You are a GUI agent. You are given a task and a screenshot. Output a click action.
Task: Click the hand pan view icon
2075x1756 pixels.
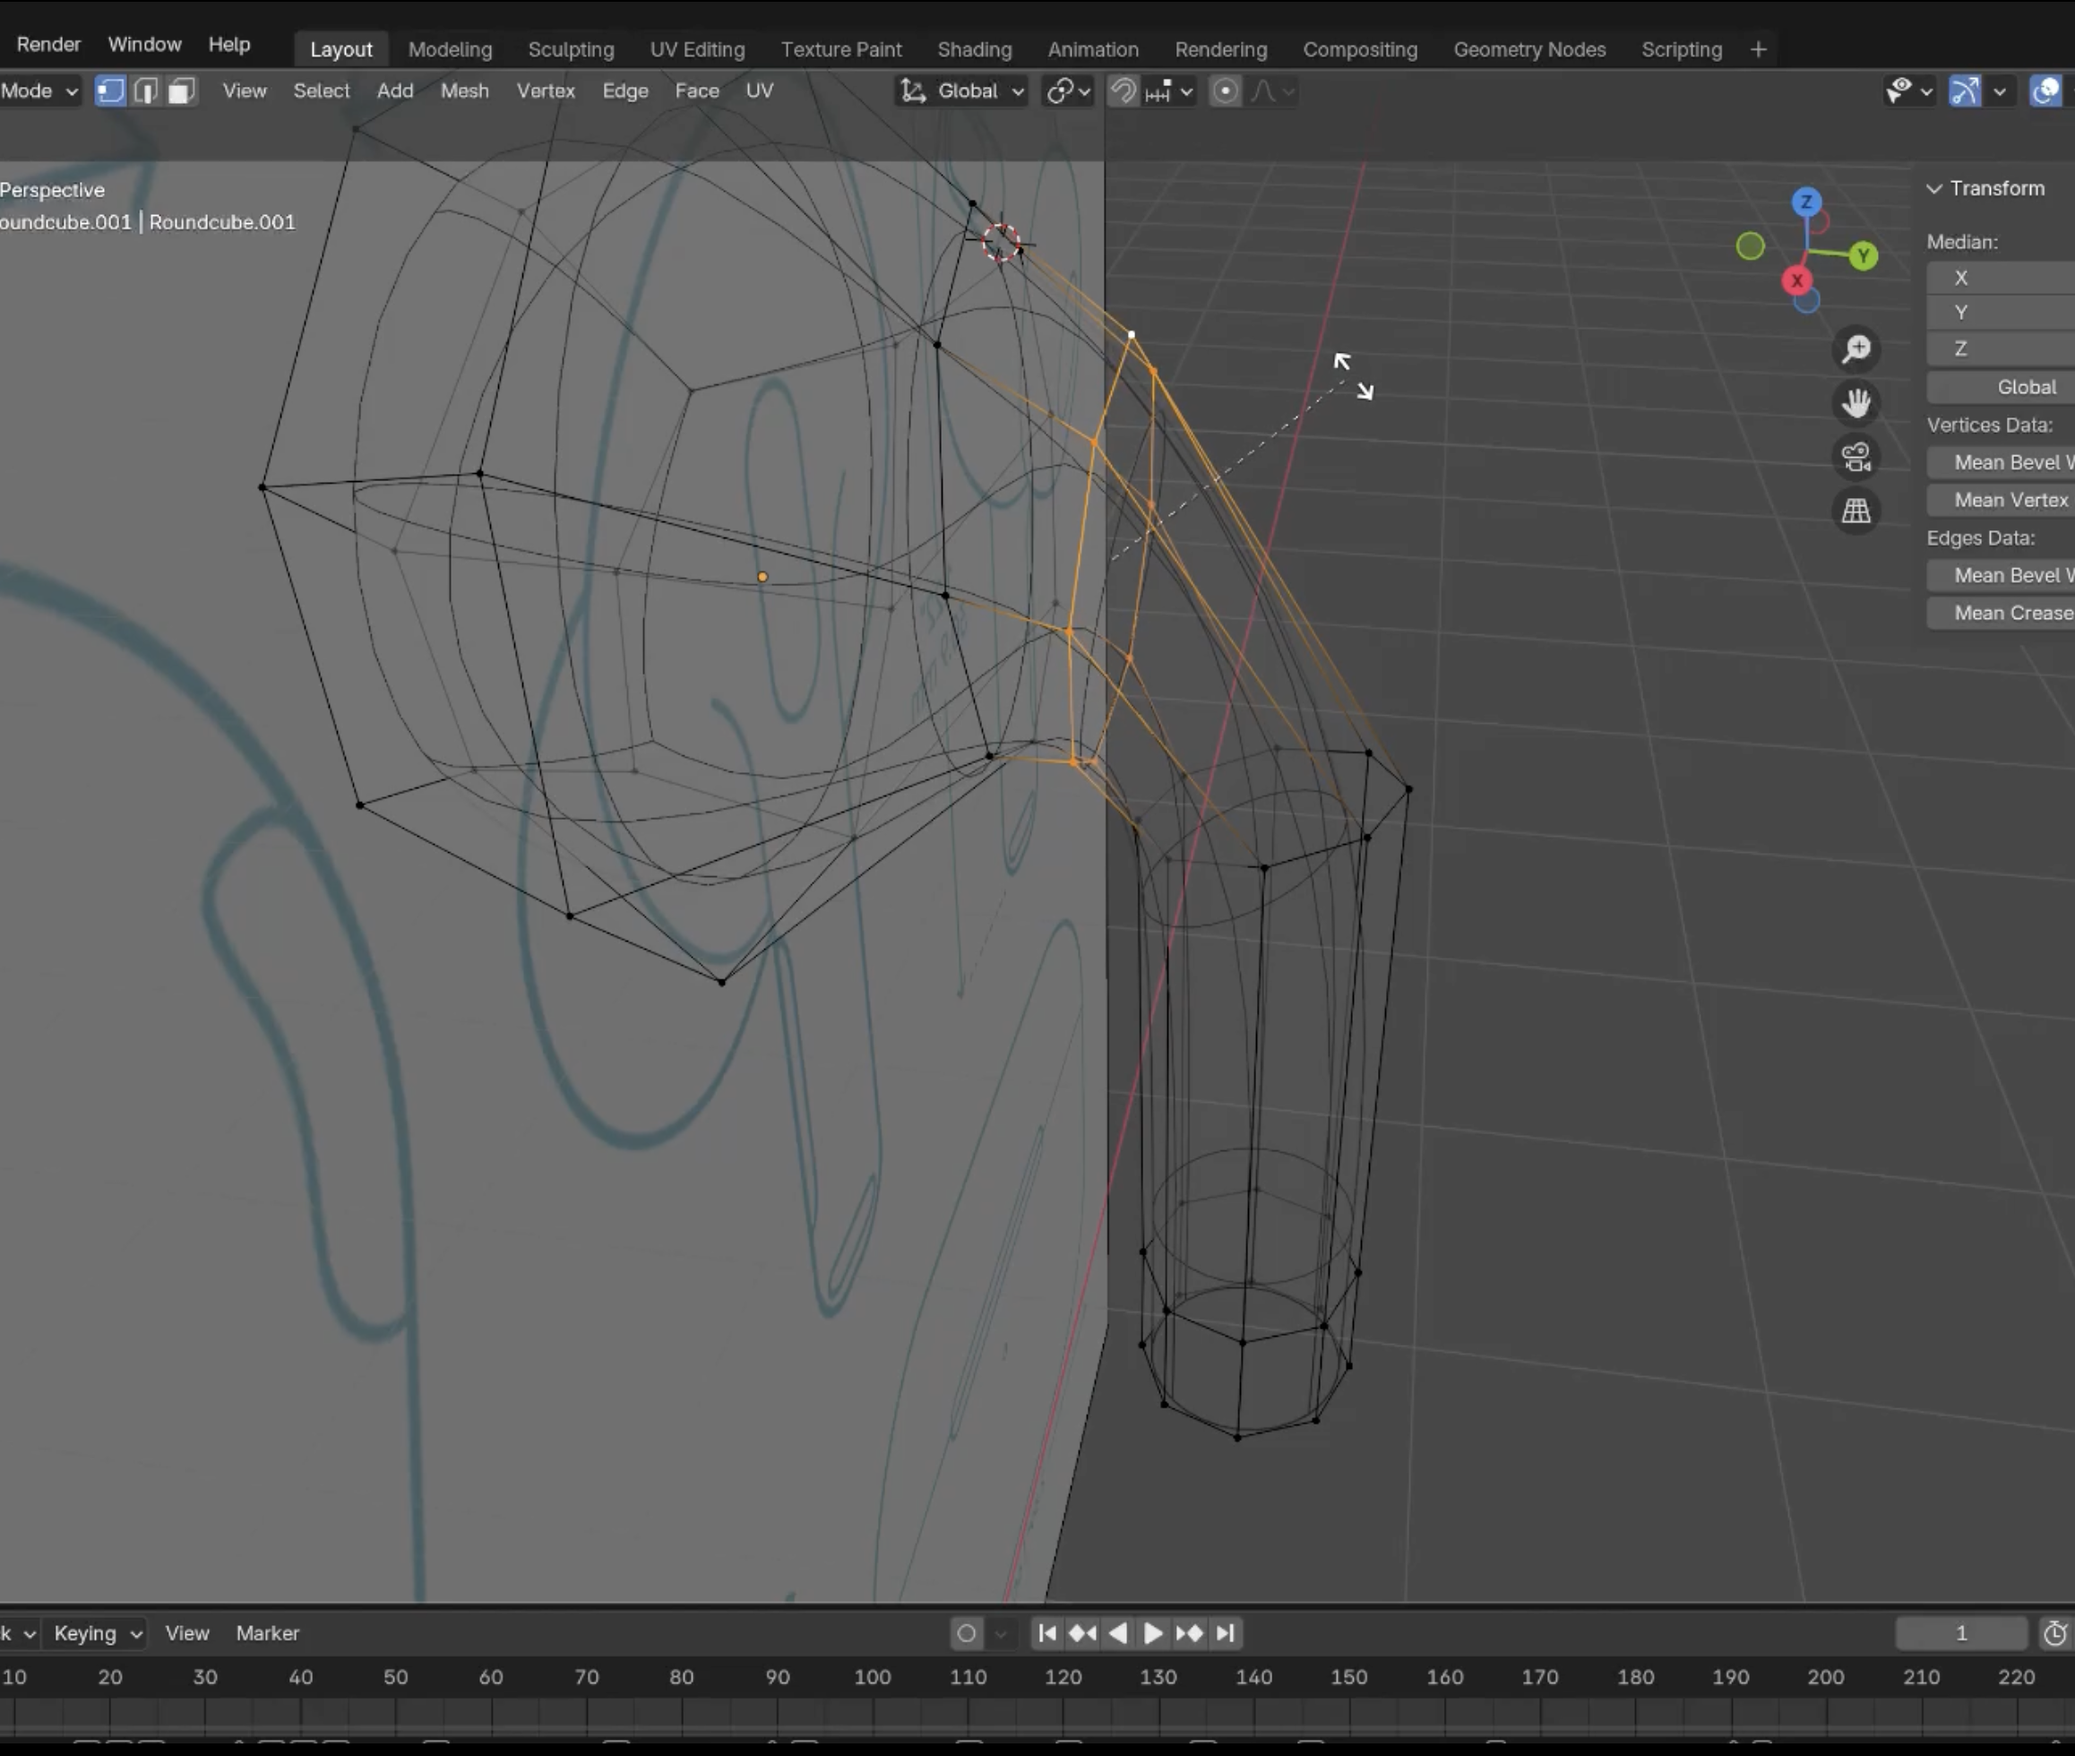[1856, 403]
